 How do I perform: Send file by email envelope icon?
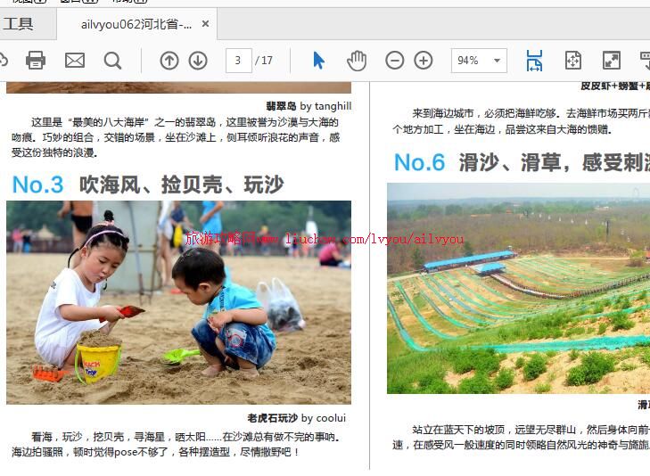click(x=75, y=61)
